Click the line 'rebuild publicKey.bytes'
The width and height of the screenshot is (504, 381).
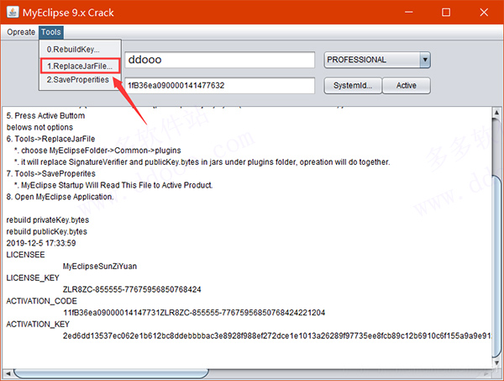pos(46,231)
